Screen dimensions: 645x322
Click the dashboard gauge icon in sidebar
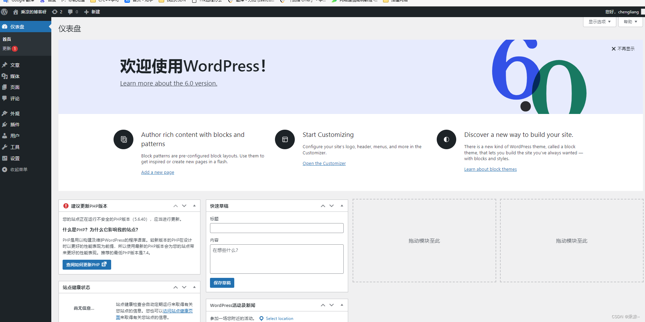tap(5, 27)
